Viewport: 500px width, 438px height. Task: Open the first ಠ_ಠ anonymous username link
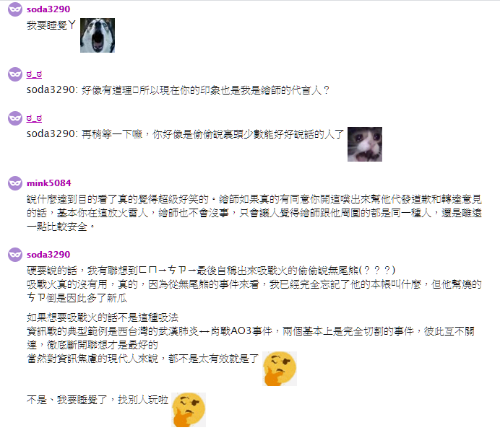[34, 74]
